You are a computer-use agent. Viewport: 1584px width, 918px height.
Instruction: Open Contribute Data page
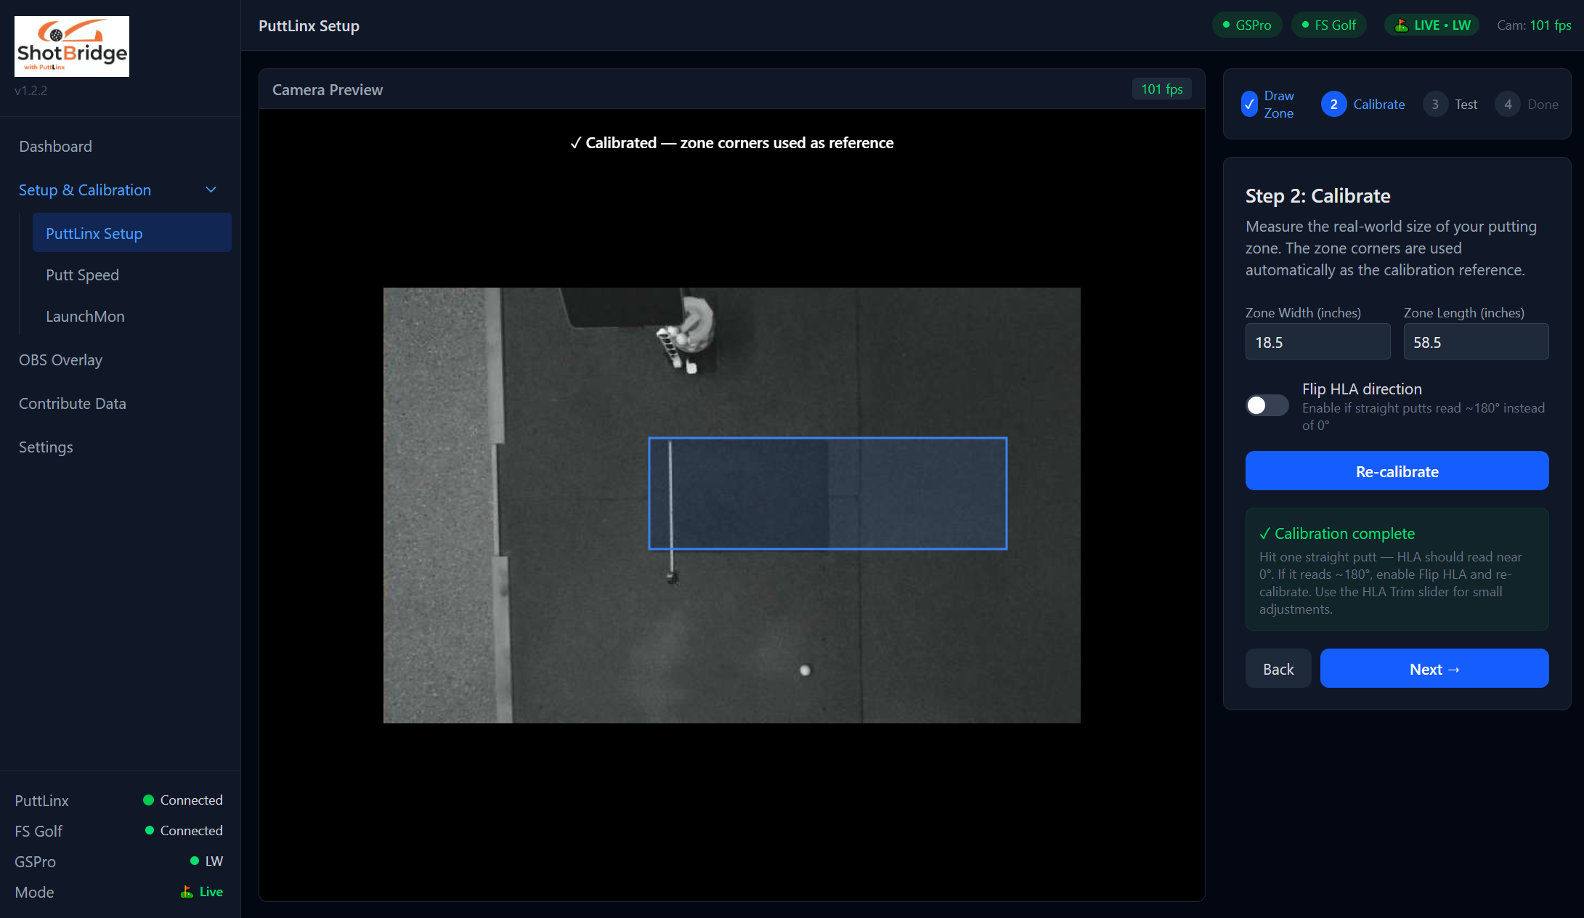click(x=73, y=404)
